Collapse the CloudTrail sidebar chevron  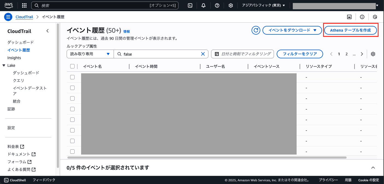coord(48,31)
